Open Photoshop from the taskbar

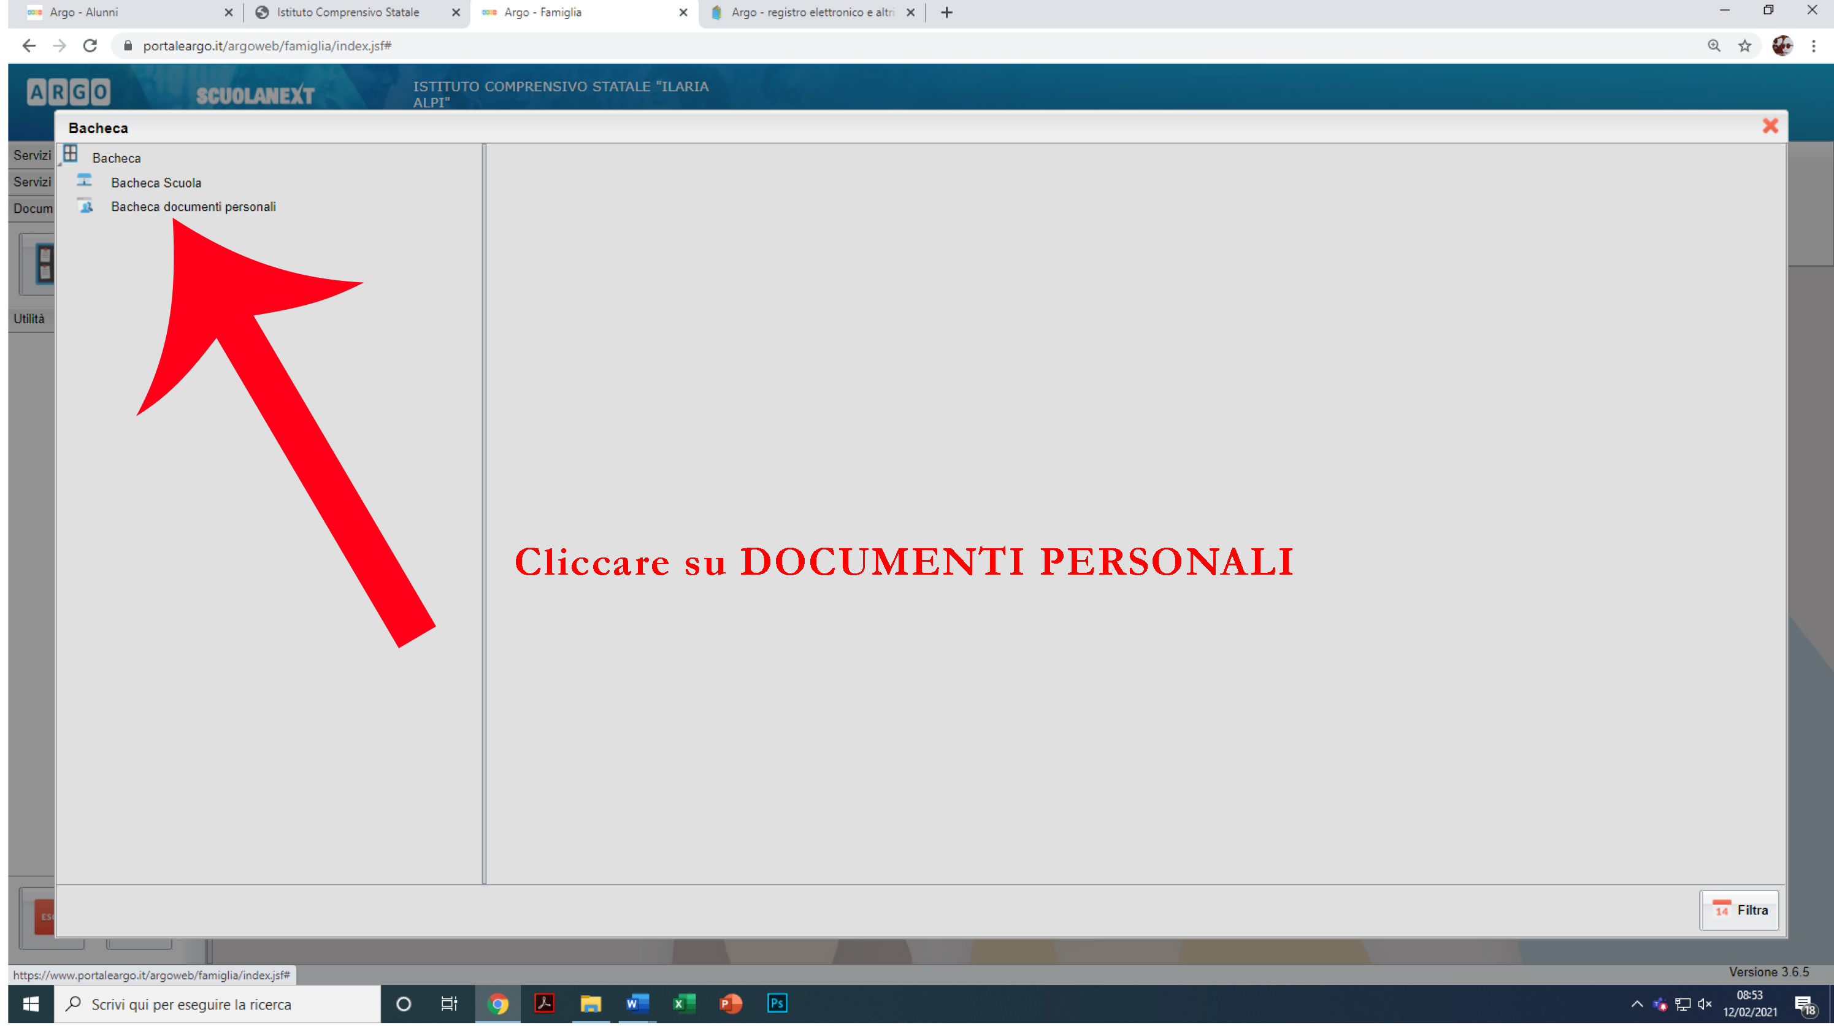[x=777, y=1003]
